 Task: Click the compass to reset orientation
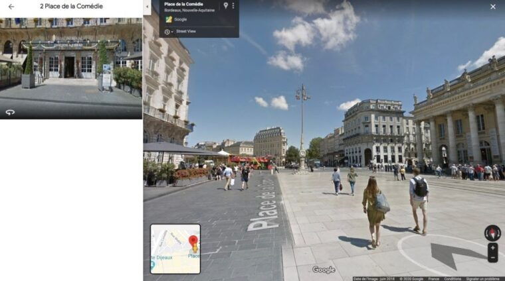click(x=492, y=232)
